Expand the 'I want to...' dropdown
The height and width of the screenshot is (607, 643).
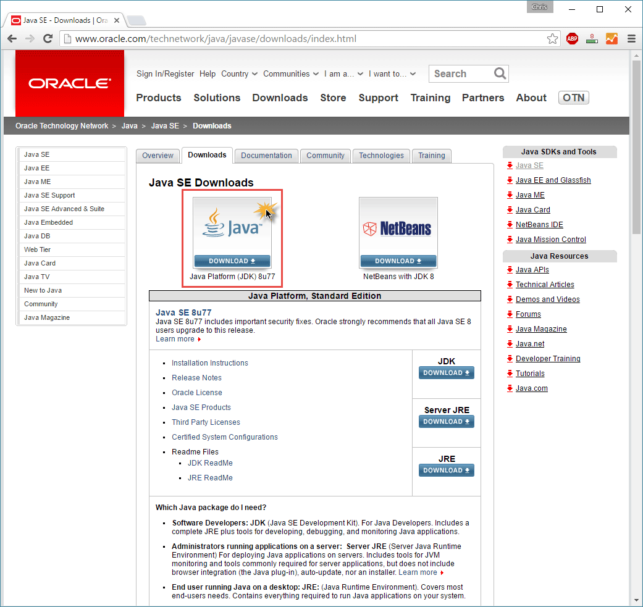pos(392,73)
